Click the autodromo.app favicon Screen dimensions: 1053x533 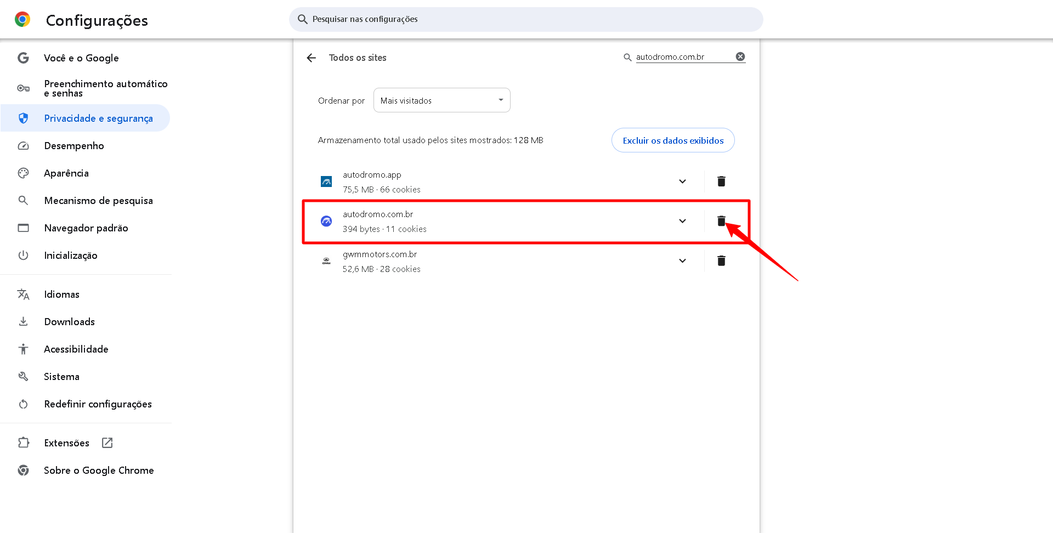click(326, 182)
